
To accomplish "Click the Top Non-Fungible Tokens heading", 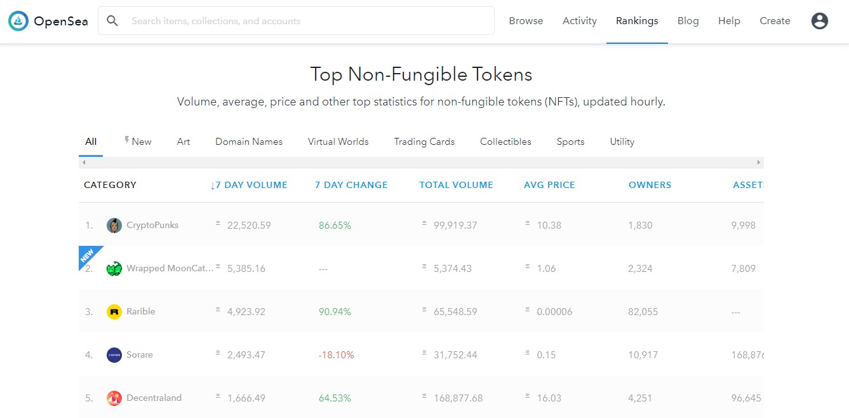I will coord(421,74).
